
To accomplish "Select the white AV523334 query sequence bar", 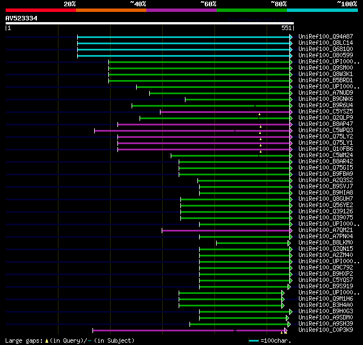I will click(x=150, y=23).
